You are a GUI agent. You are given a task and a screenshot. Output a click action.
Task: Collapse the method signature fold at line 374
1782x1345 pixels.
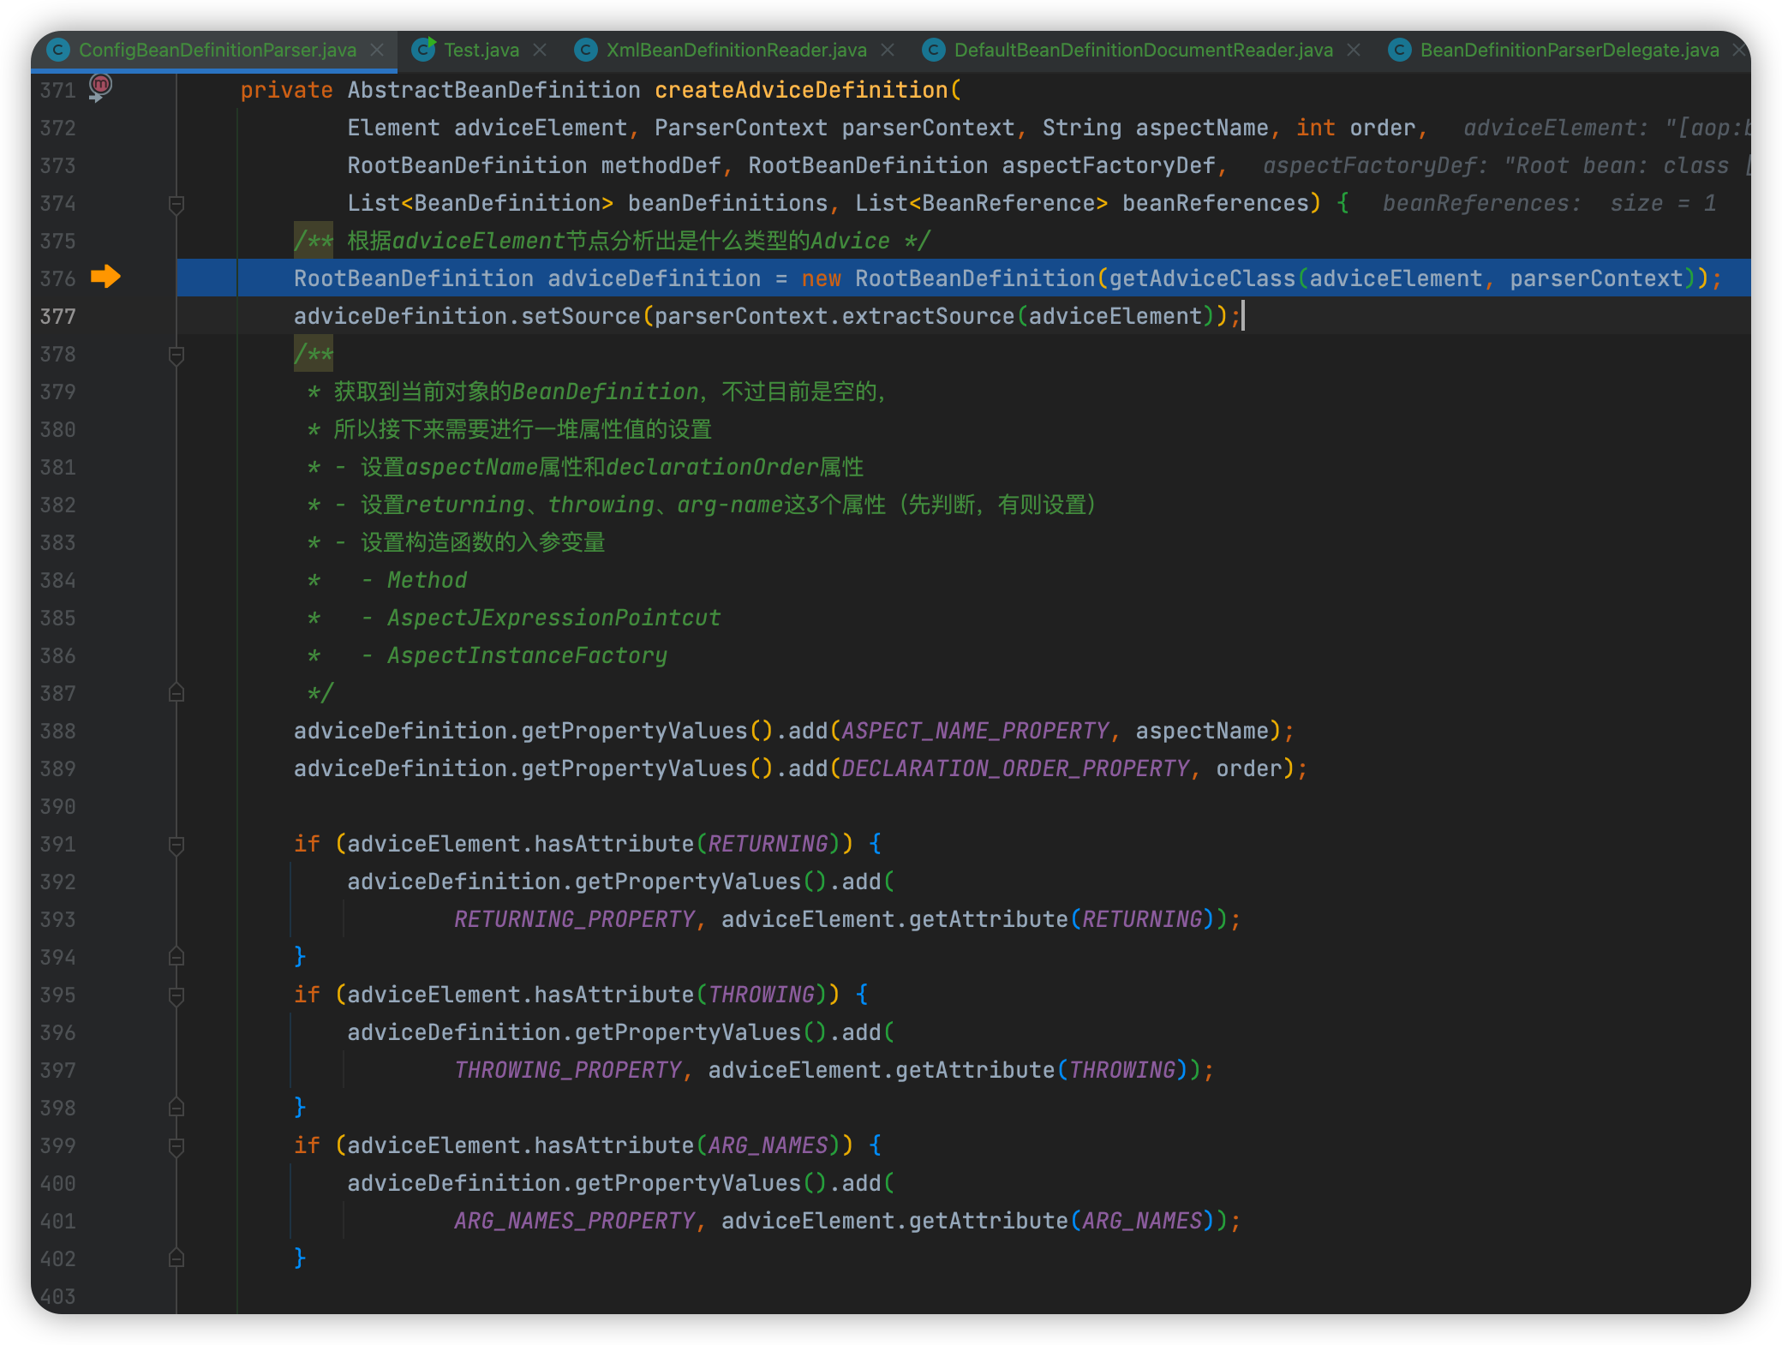tap(176, 204)
